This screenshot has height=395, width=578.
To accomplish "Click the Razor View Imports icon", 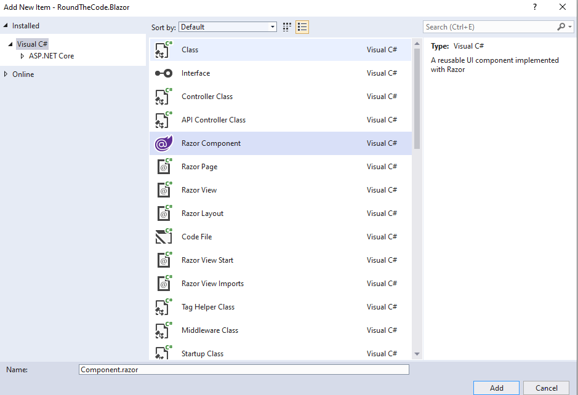I will [164, 284].
